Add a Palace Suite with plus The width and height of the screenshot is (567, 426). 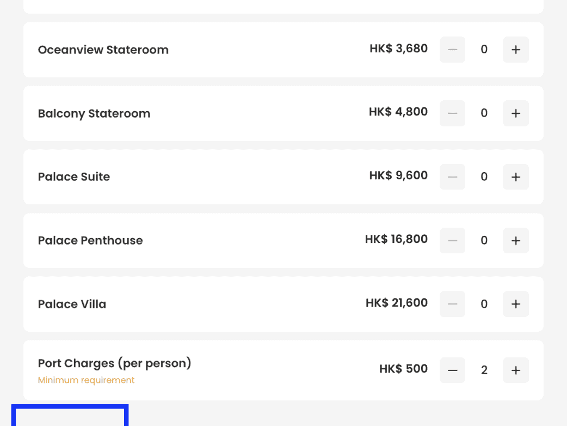515,177
